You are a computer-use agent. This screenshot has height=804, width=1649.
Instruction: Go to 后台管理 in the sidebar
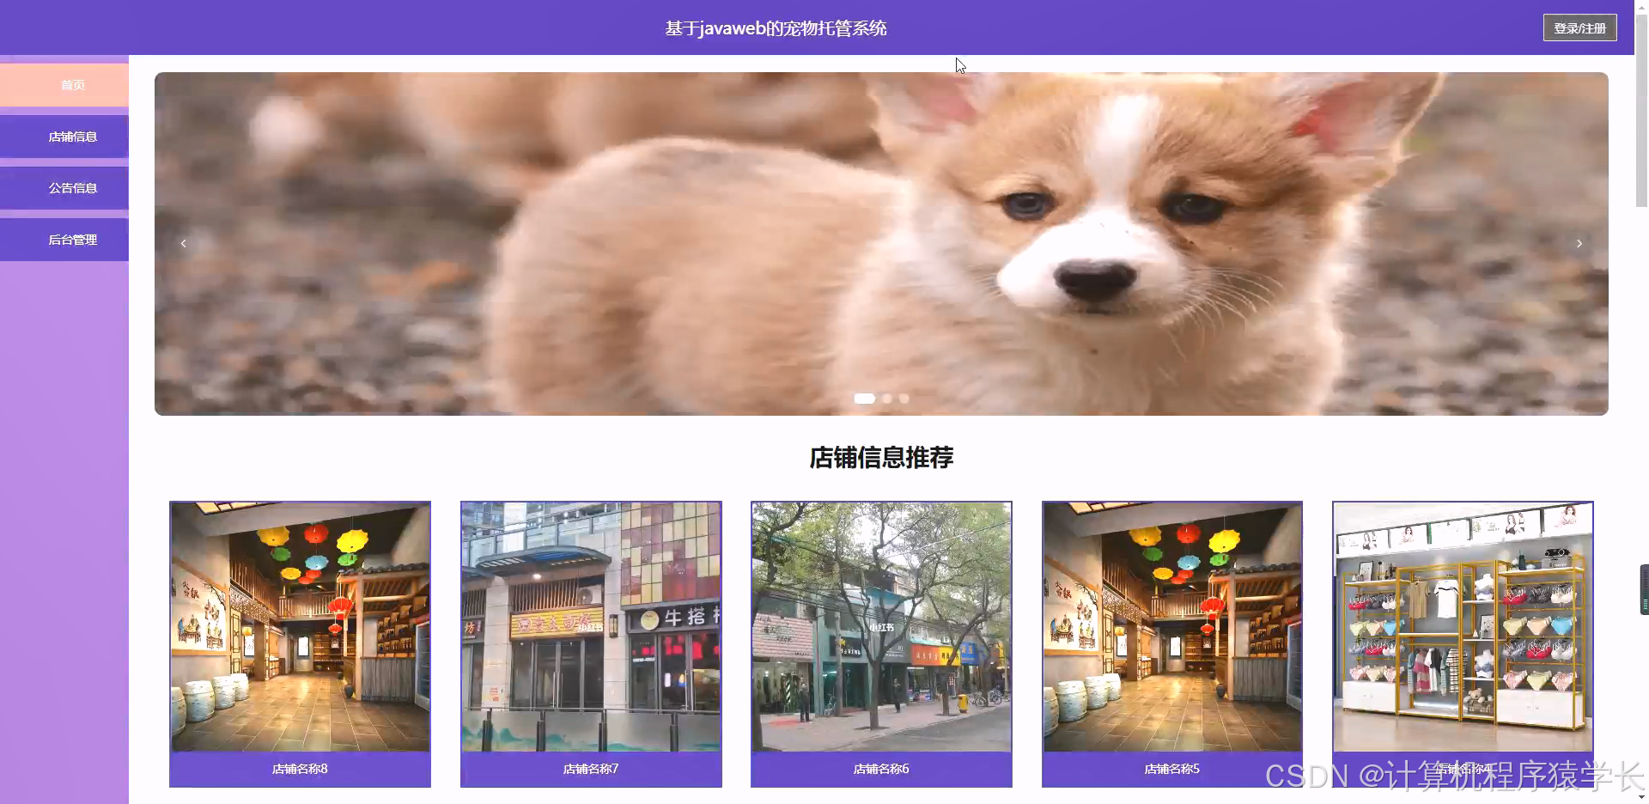pos(72,239)
